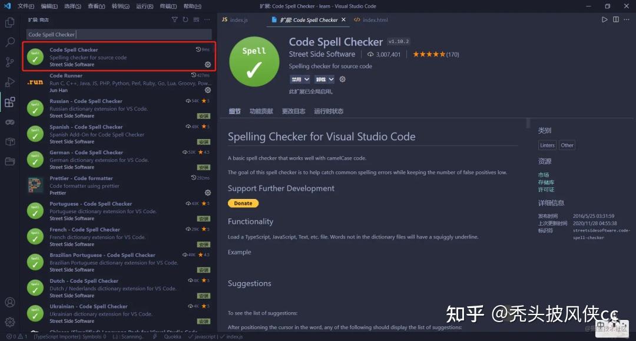Open the Terminal menu in menu bar
Viewport: 636px width, 341px height.
point(168,6)
